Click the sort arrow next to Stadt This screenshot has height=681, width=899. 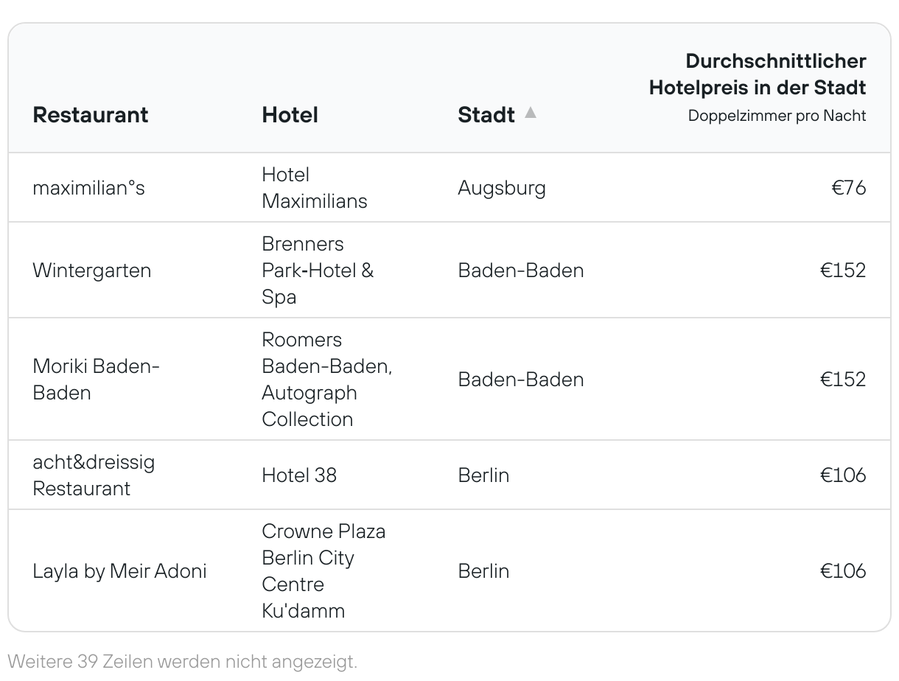tap(531, 113)
